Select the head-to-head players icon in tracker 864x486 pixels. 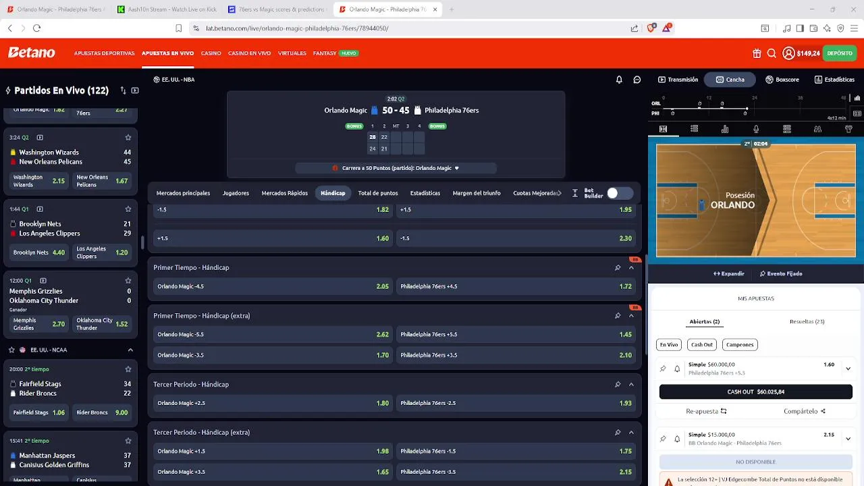coord(817,129)
